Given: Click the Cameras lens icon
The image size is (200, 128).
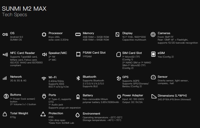Looking at the screenshot, I should (x=153, y=34).
